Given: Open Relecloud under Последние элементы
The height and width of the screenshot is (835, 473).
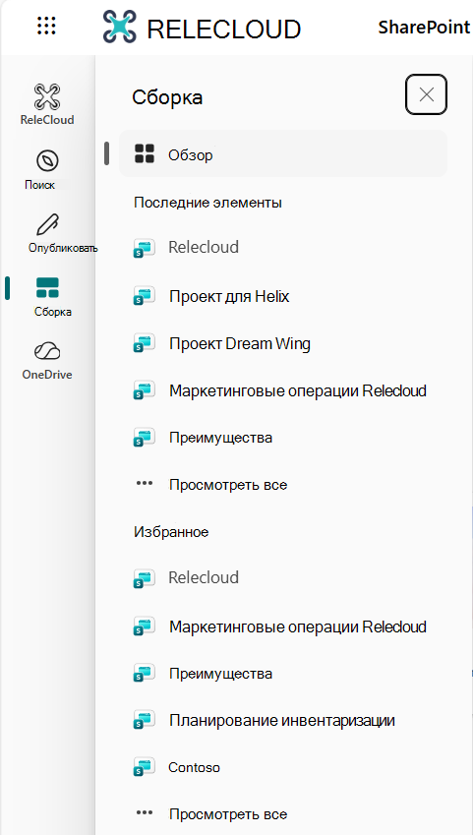Looking at the screenshot, I should pos(204,247).
